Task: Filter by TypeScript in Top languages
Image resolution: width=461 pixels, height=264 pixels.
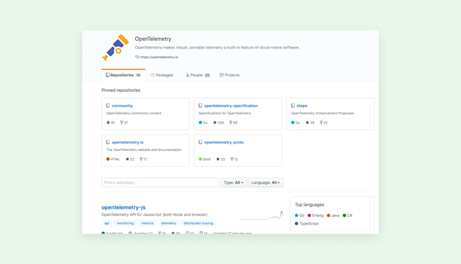Action: pos(307,223)
